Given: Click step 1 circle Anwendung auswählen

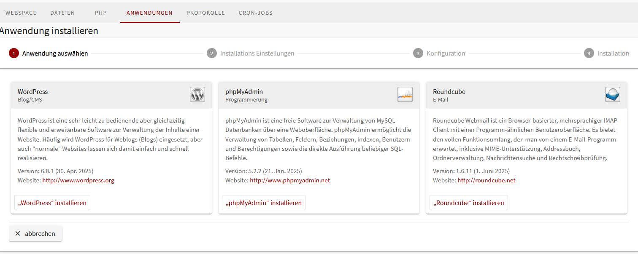Looking at the screenshot, I should (14, 53).
